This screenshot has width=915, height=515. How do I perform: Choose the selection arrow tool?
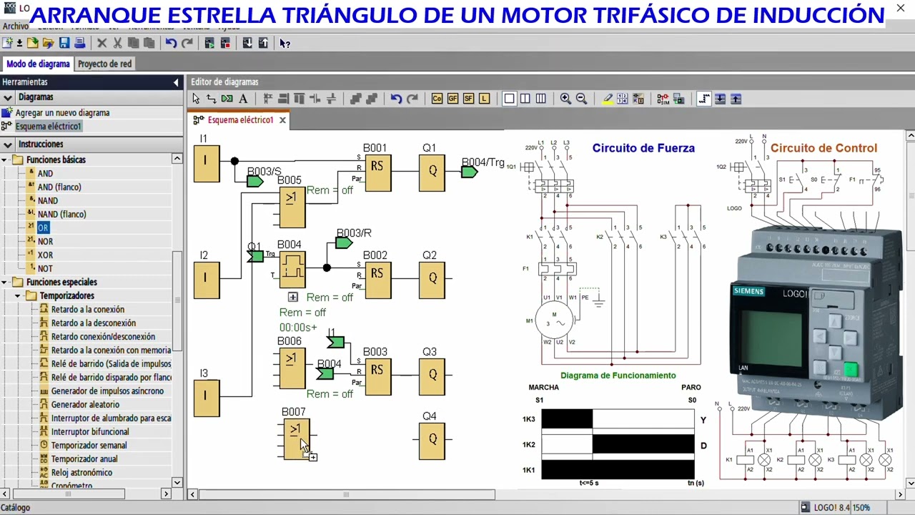click(196, 99)
